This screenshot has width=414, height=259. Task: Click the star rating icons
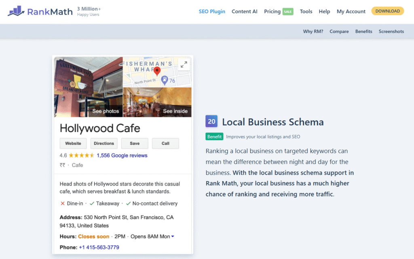pyautogui.click(x=81, y=155)
